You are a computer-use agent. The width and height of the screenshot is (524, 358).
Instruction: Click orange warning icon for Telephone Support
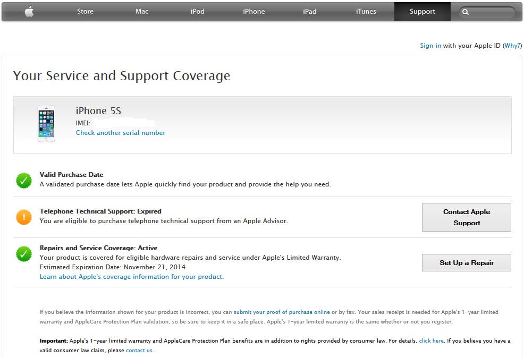pos(24,217)
